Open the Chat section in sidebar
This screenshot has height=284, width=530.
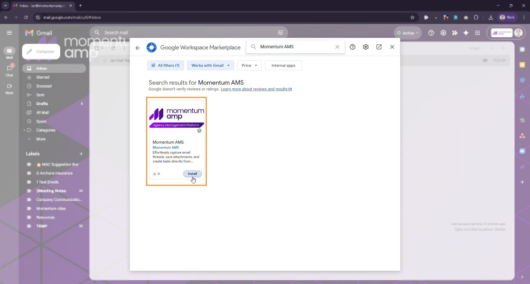click(9, 70)
